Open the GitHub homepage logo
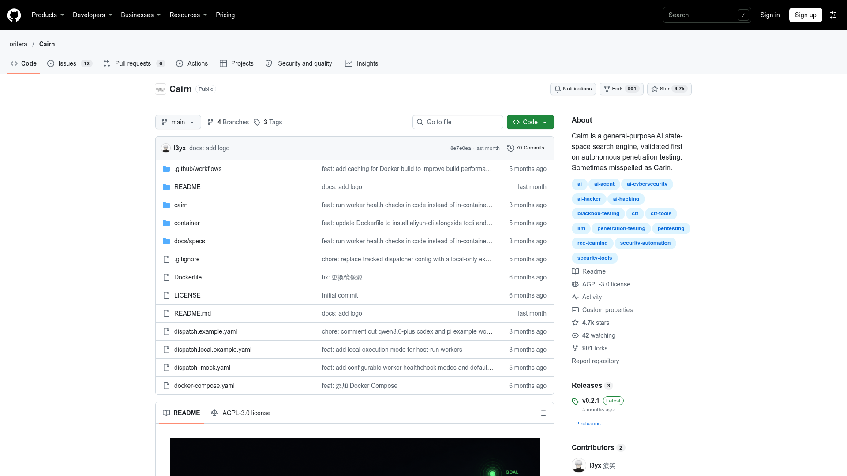 (x=14, y=15)
